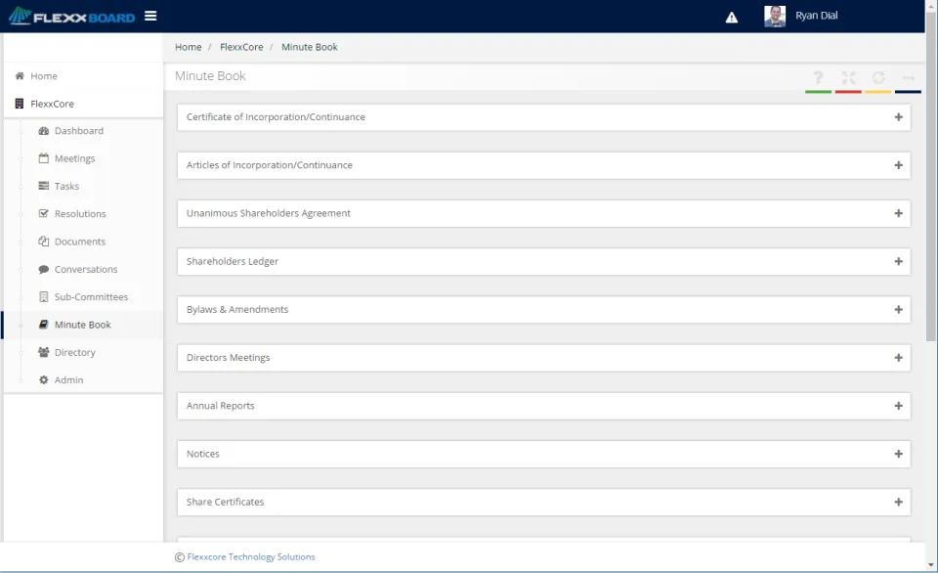Click Minute Book in the breadcrumb
Image resolution: width=938 pixels, height=573 pixels.
coord(310,47)
